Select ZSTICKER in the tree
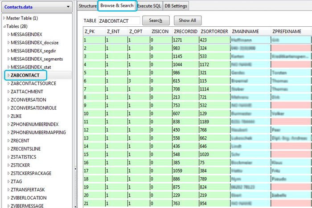This screenshot has height=208, width=312. click(x=21, y=165)
